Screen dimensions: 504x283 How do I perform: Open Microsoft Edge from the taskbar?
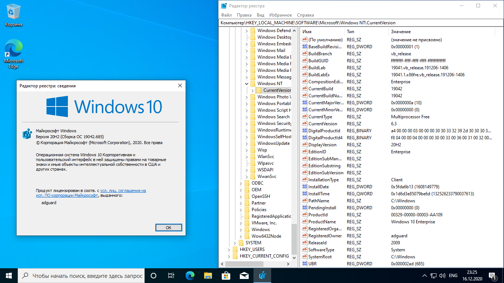pos(190,276)
